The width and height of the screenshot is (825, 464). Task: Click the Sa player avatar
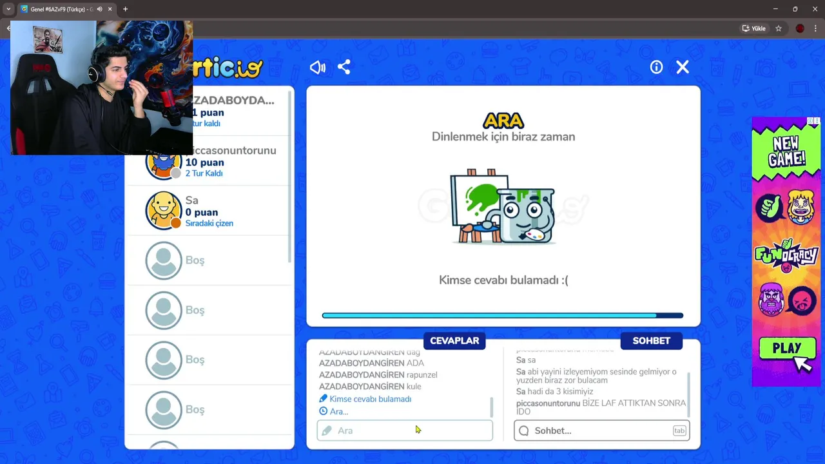(x=164, y=211)
